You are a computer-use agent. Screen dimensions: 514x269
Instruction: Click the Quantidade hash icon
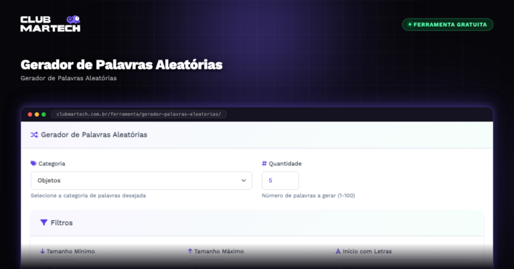tap(264, 164)
